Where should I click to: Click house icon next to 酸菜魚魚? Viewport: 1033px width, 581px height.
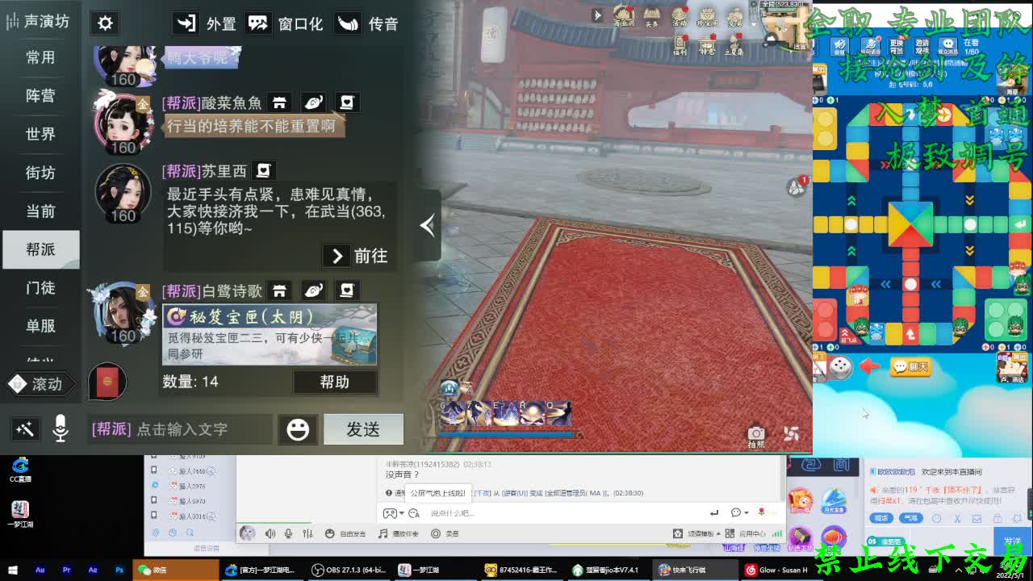click(280, 102)
